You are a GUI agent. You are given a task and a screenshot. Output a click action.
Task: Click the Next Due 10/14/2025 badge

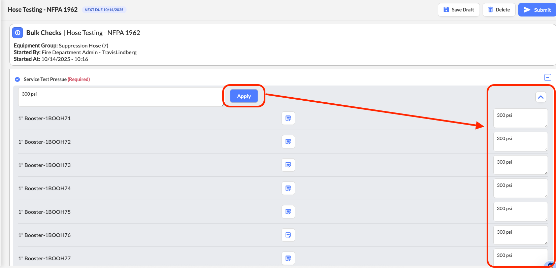point(104,10)
